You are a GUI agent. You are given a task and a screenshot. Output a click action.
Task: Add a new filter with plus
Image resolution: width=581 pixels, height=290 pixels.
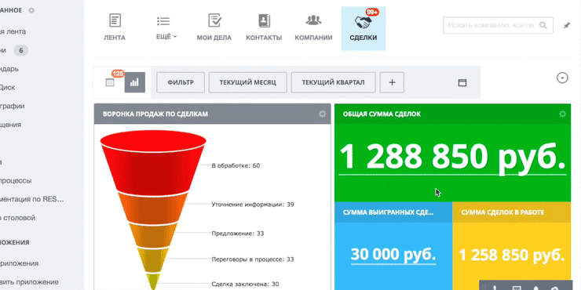(392, 82)
